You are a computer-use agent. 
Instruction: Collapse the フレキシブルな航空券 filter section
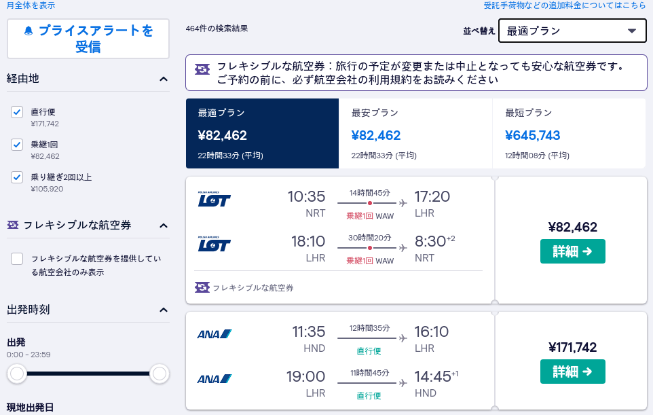164,225
